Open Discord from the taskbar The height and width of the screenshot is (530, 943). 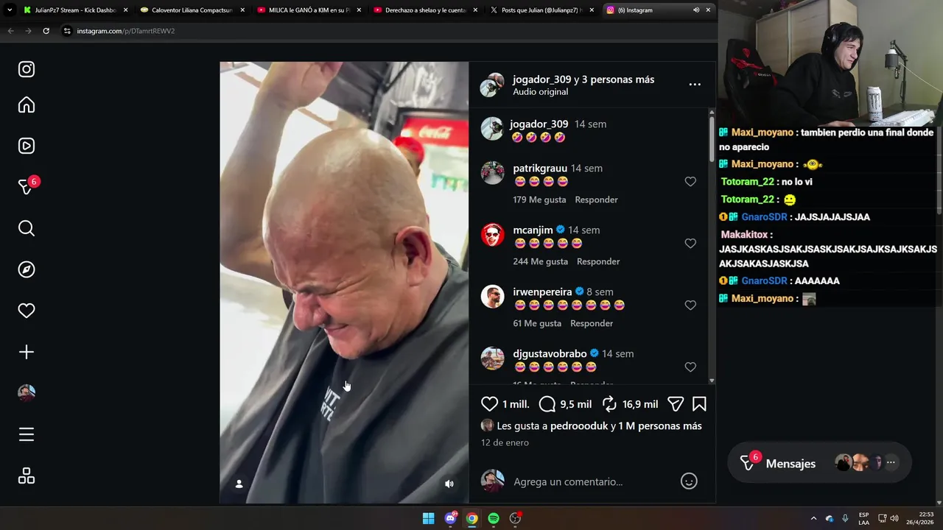(x=450, y=518)
